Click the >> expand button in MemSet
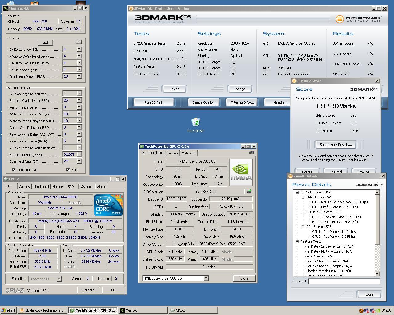Viewport: 394px width, 315px height. click(79, 42)
